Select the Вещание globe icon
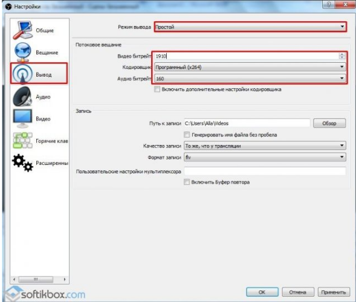The height and width of the screenshot is (302, 356). point(22,52)
